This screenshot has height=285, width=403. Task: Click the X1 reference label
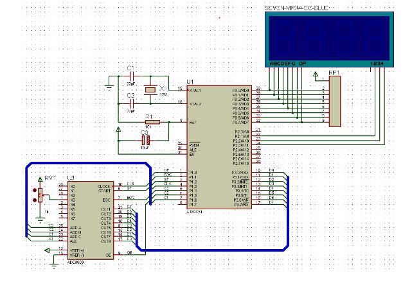click(x=163, y=89)
